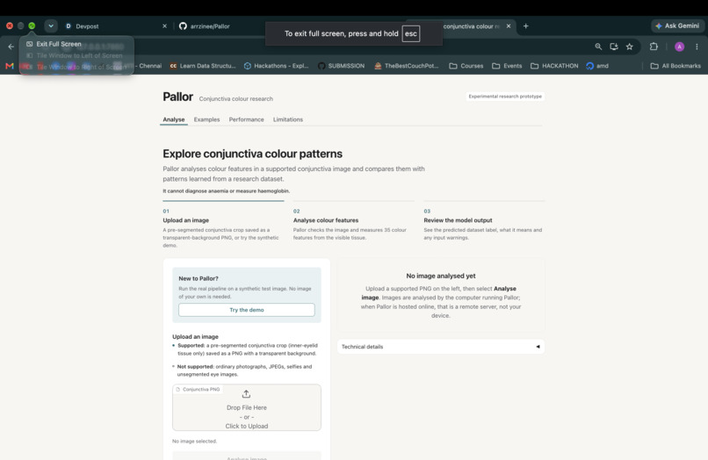Open the Hackathons - Explore bookmark
708x460 pixels.
point(277,66)
